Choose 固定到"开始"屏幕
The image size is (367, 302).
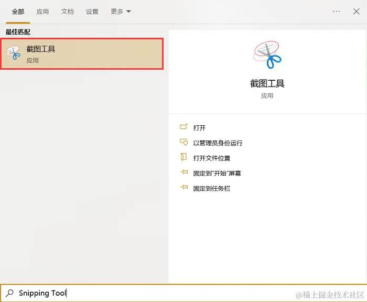click(217, 174)
